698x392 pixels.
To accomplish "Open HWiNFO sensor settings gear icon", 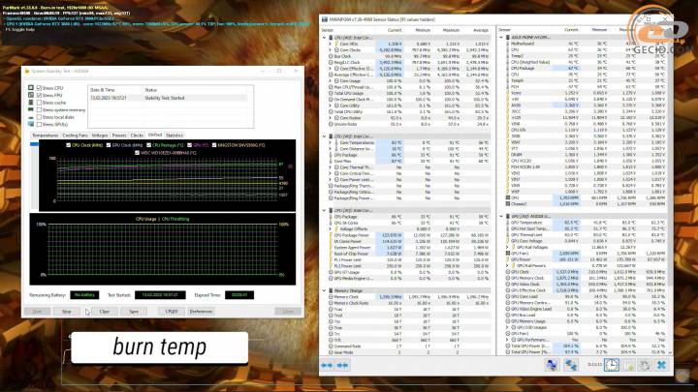I will (x=645, y=365).
